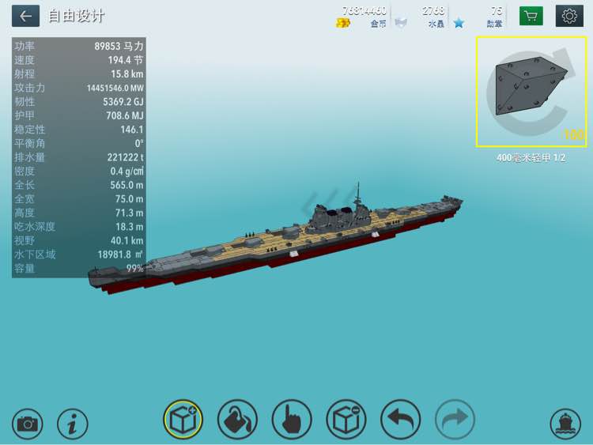Click the 全长 565.0 m row
Screen dimensions: 593x445
tap(79, 185)
